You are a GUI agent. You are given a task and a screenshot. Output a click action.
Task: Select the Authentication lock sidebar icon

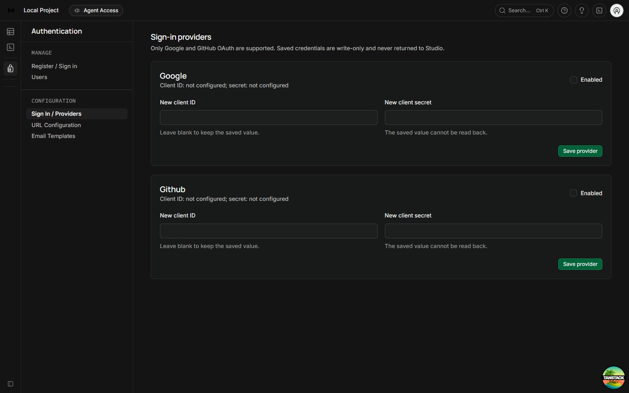coord(10,69)
